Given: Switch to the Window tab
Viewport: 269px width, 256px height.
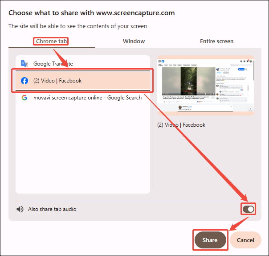Looking at the screenshot, I should click(134, 41).
